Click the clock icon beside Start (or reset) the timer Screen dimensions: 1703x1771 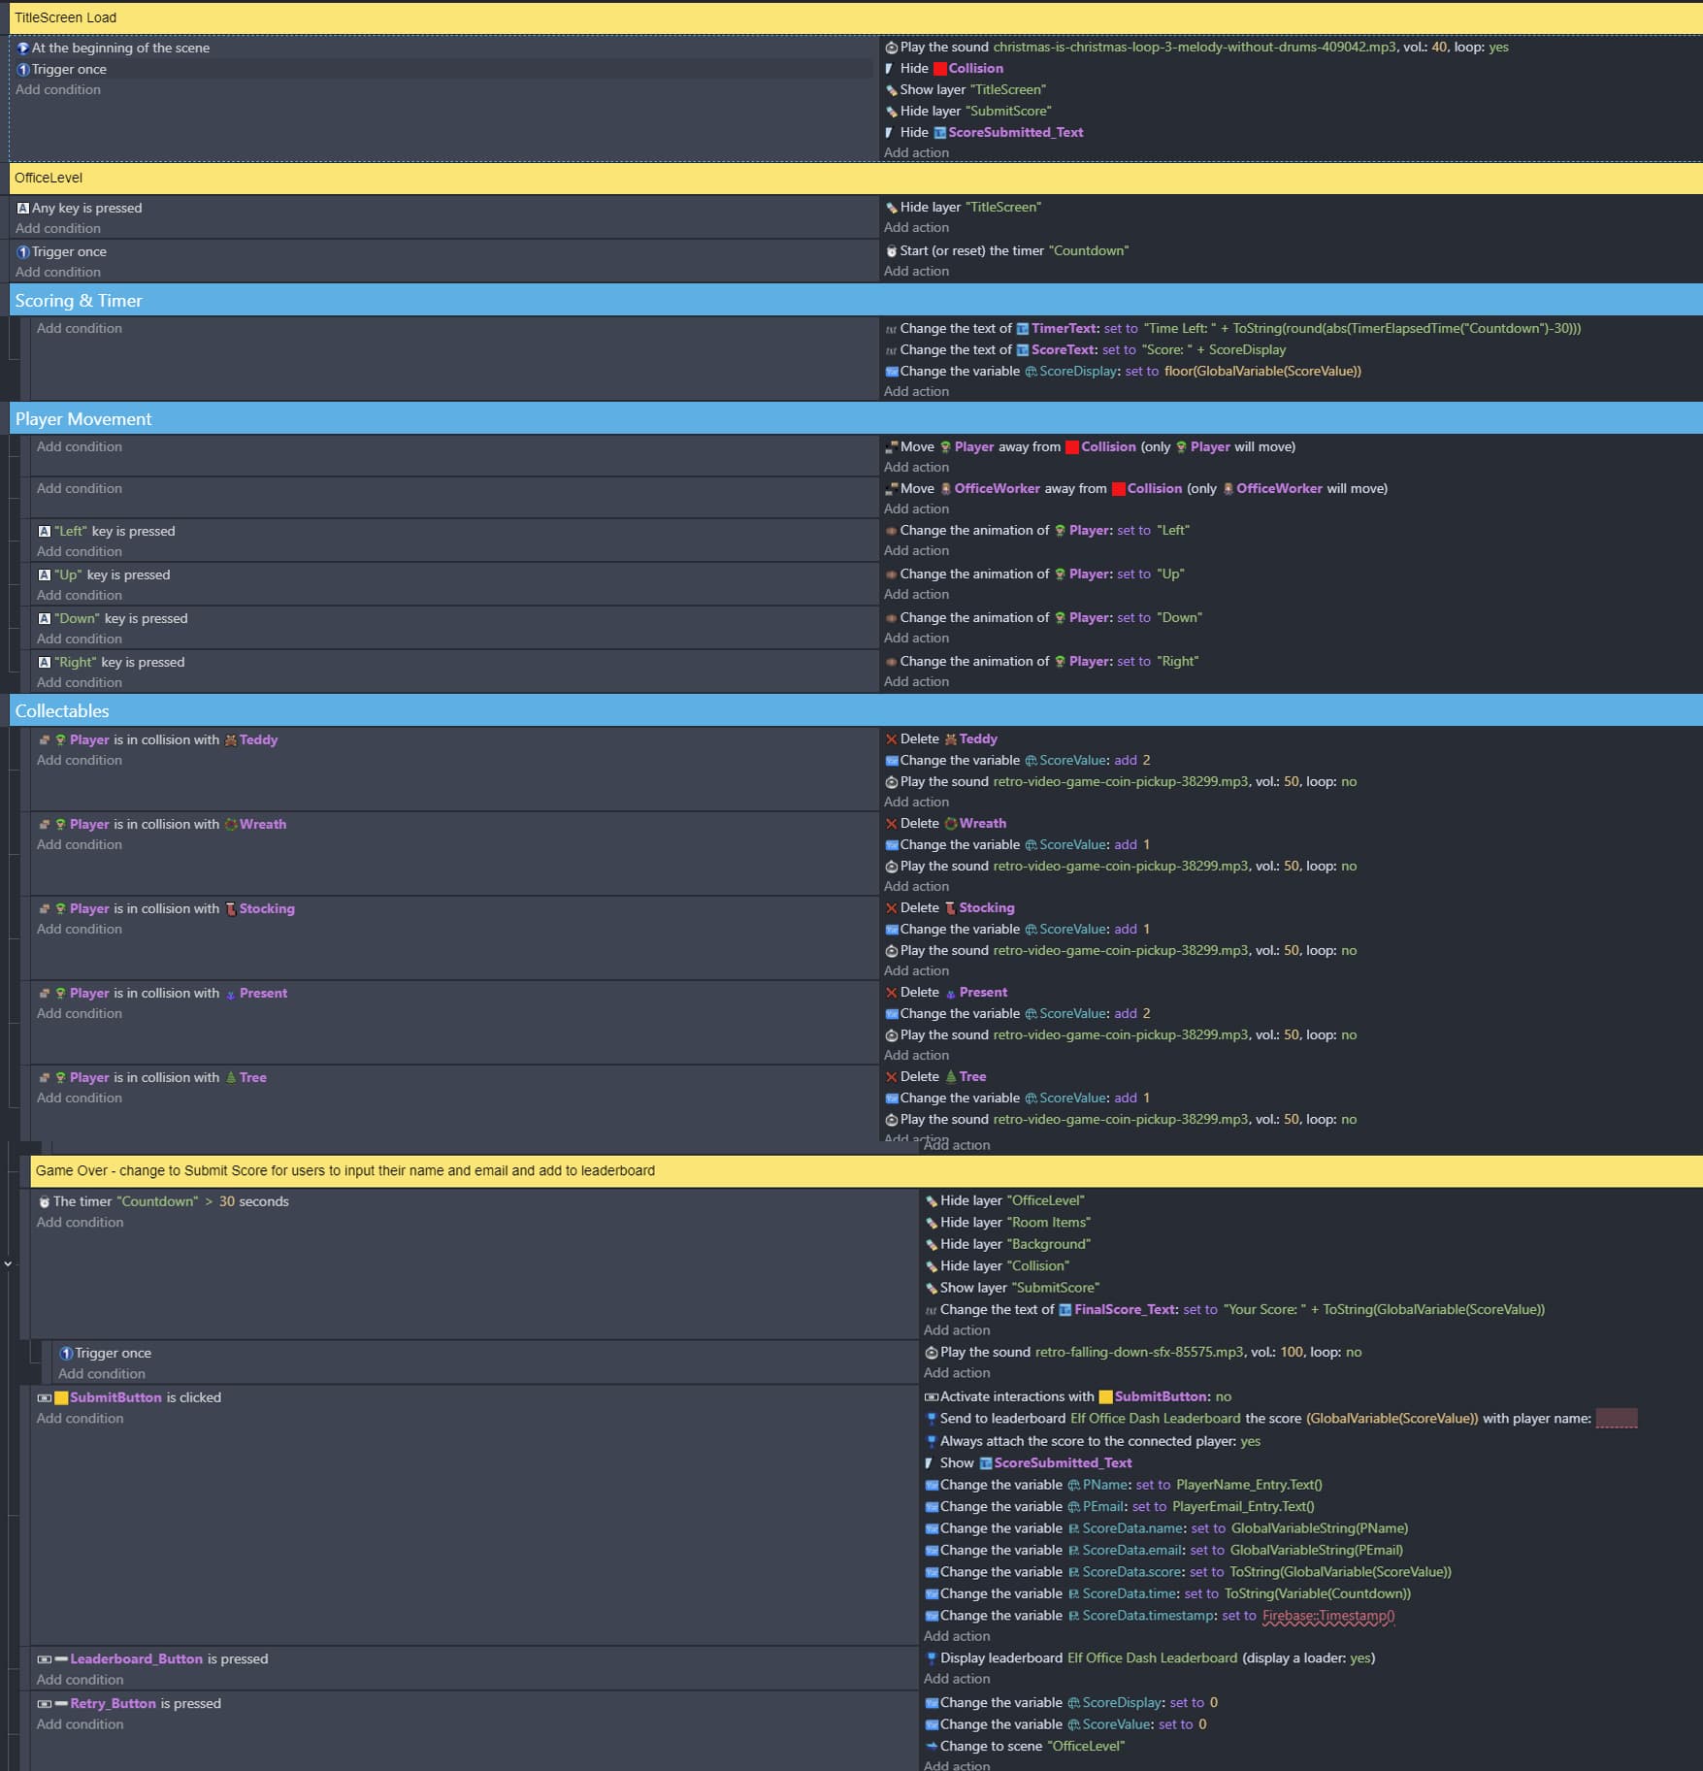(x=891, y=251)
